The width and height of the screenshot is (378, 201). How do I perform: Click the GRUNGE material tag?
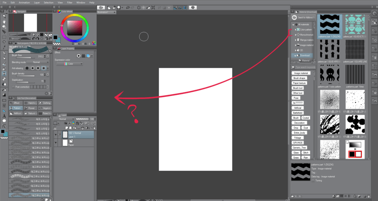298,143
